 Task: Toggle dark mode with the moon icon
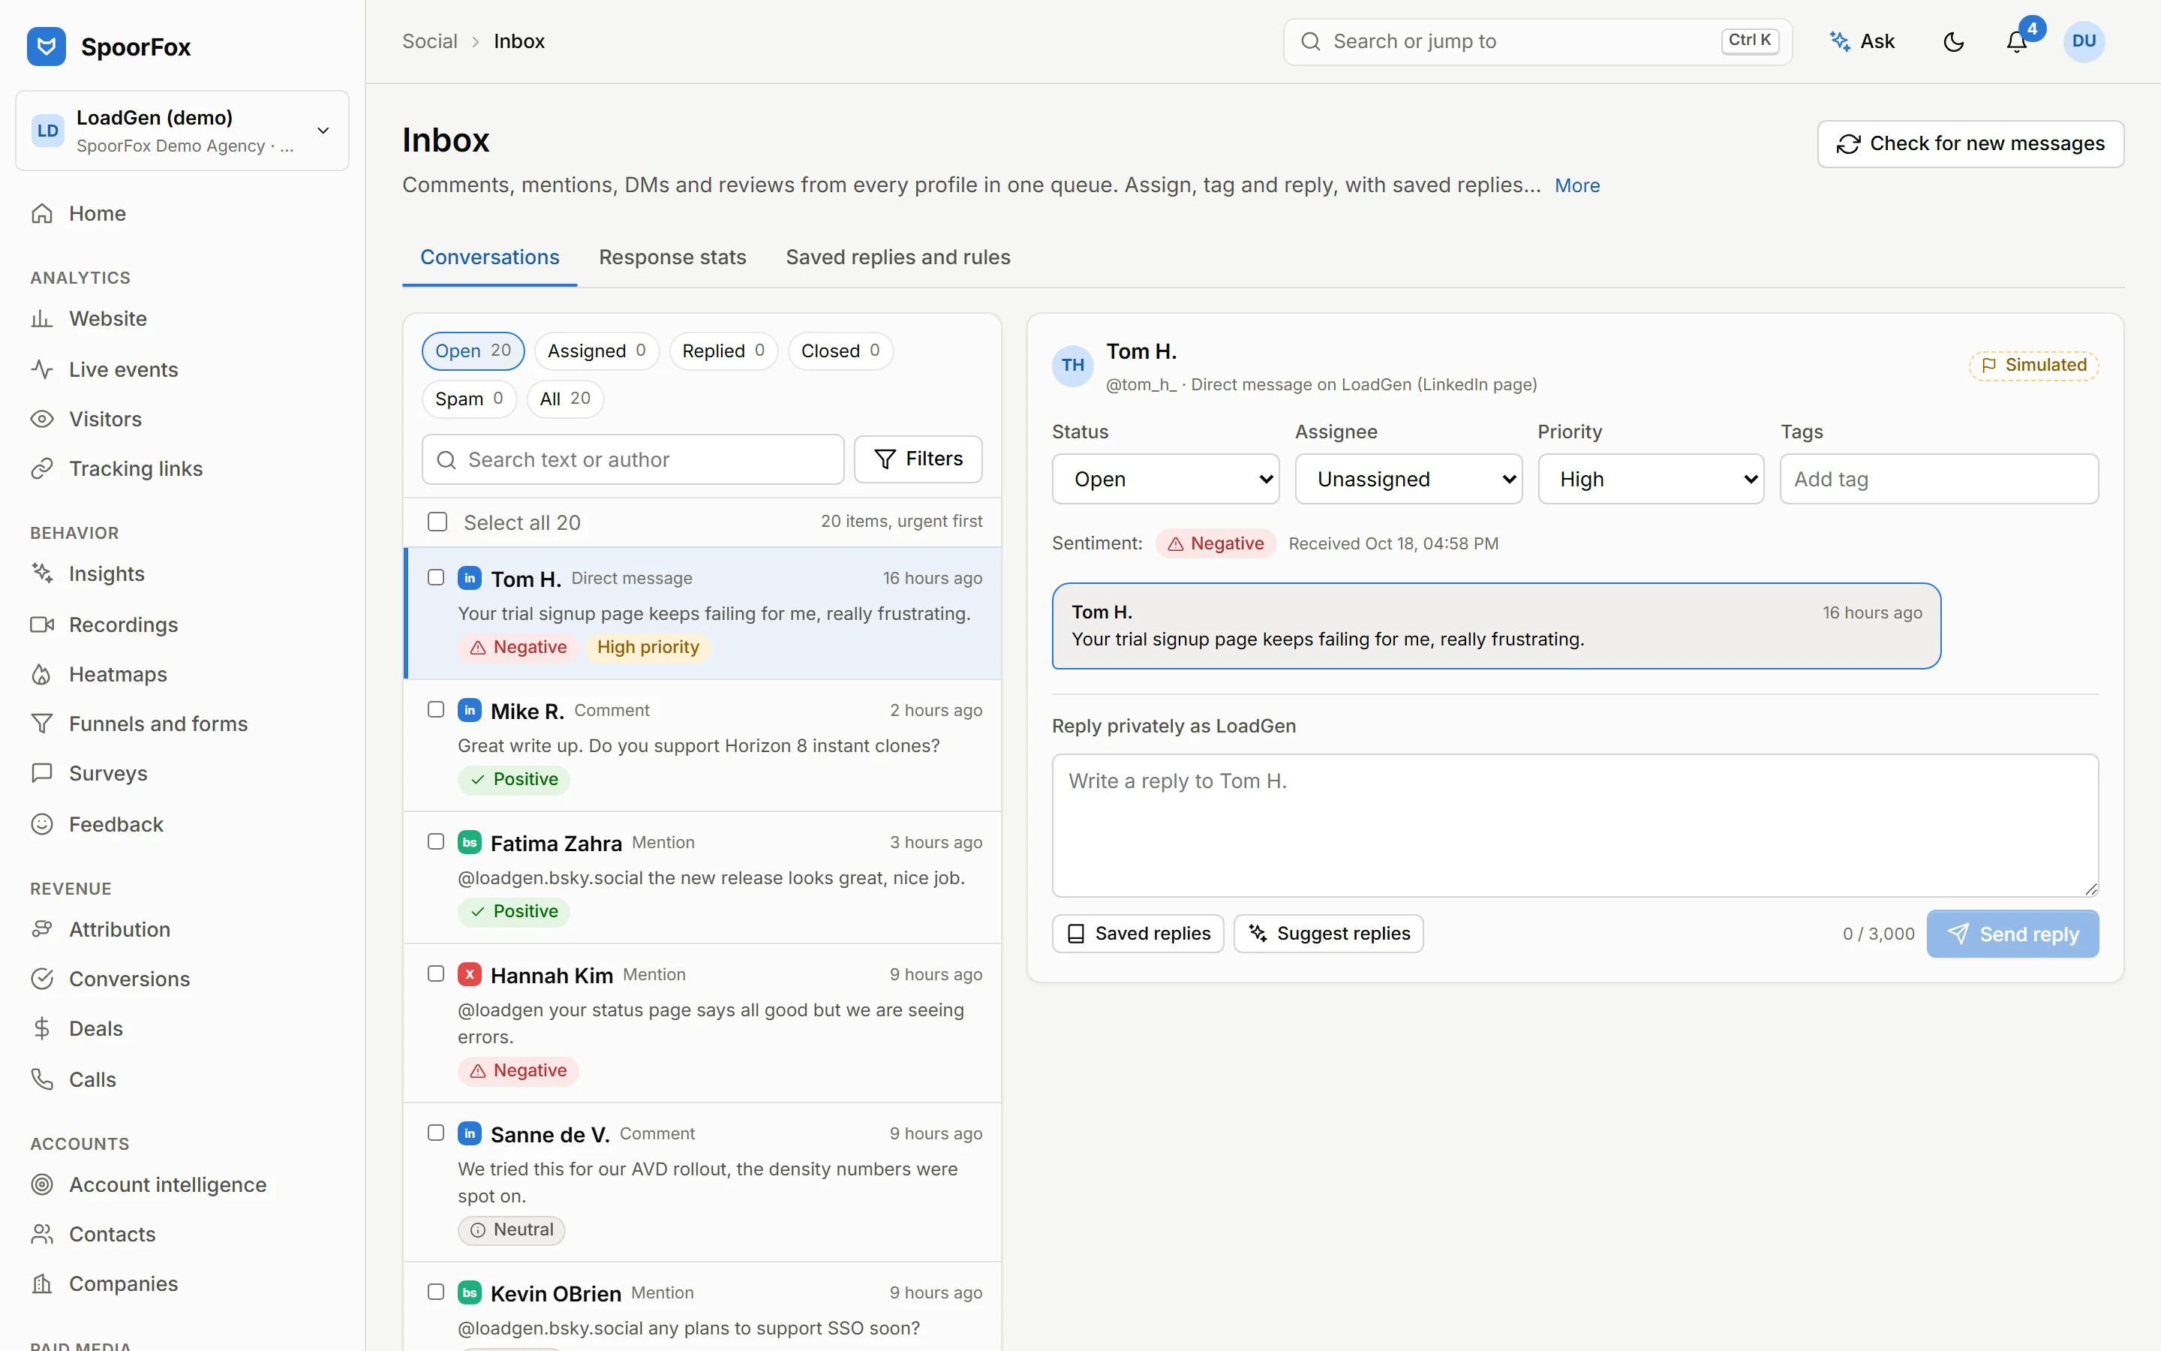(1954, 42)
